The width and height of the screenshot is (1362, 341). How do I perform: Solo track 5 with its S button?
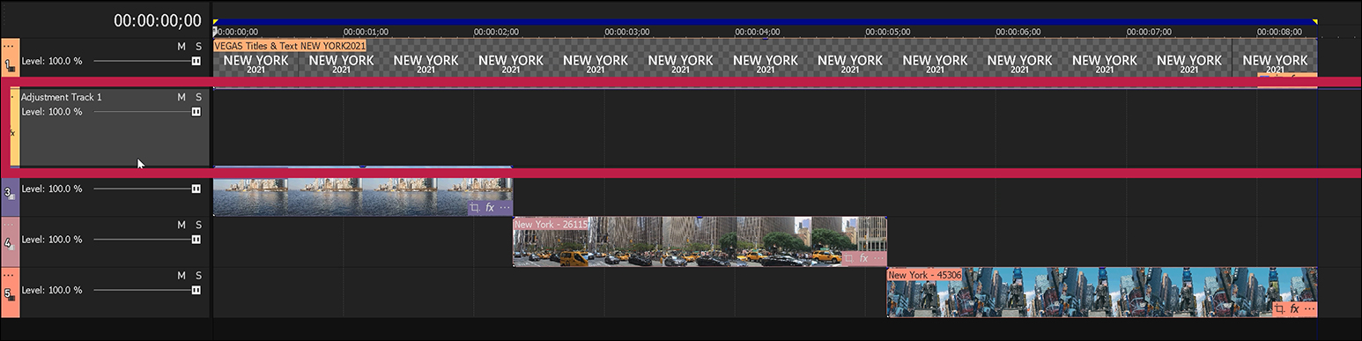pos(199,276)
